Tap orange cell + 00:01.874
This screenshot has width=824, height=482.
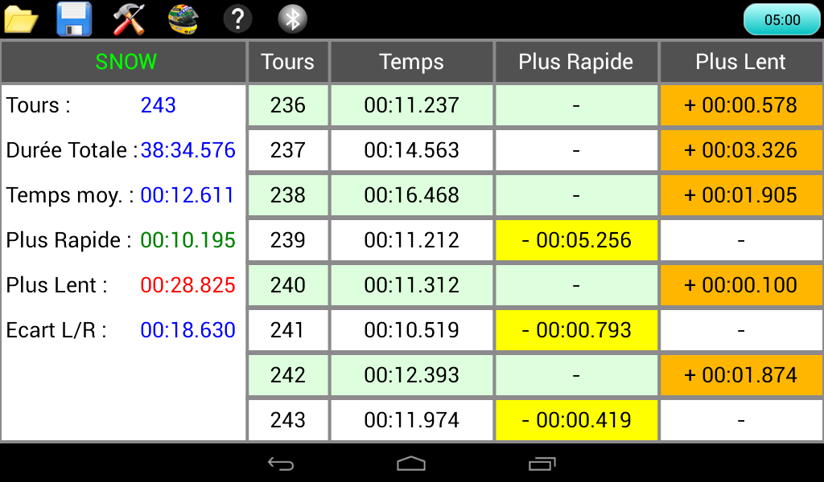[x=740, y=375]
